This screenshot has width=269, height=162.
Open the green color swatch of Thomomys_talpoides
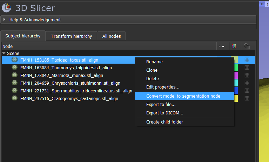236,68
